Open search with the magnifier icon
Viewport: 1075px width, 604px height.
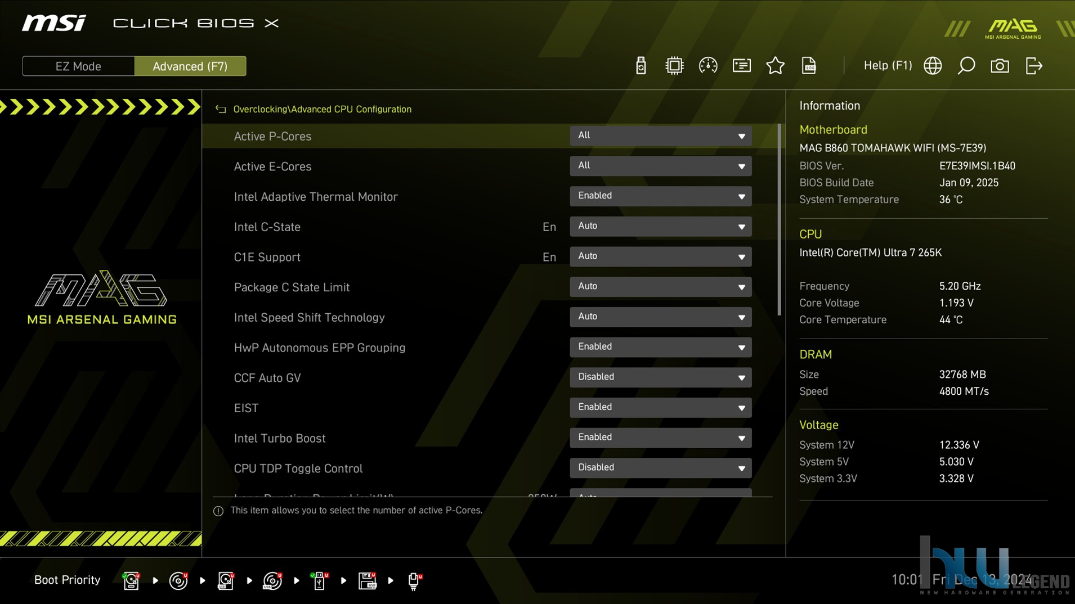click(x=966, y=66)
